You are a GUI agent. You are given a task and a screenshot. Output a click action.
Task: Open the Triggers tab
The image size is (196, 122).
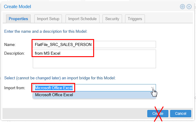pyautogui.click(x=135, y=19)
